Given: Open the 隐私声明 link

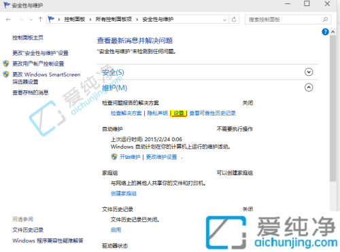Looking at the screenshot, I should pyautogui.click(x=157, y=113).
